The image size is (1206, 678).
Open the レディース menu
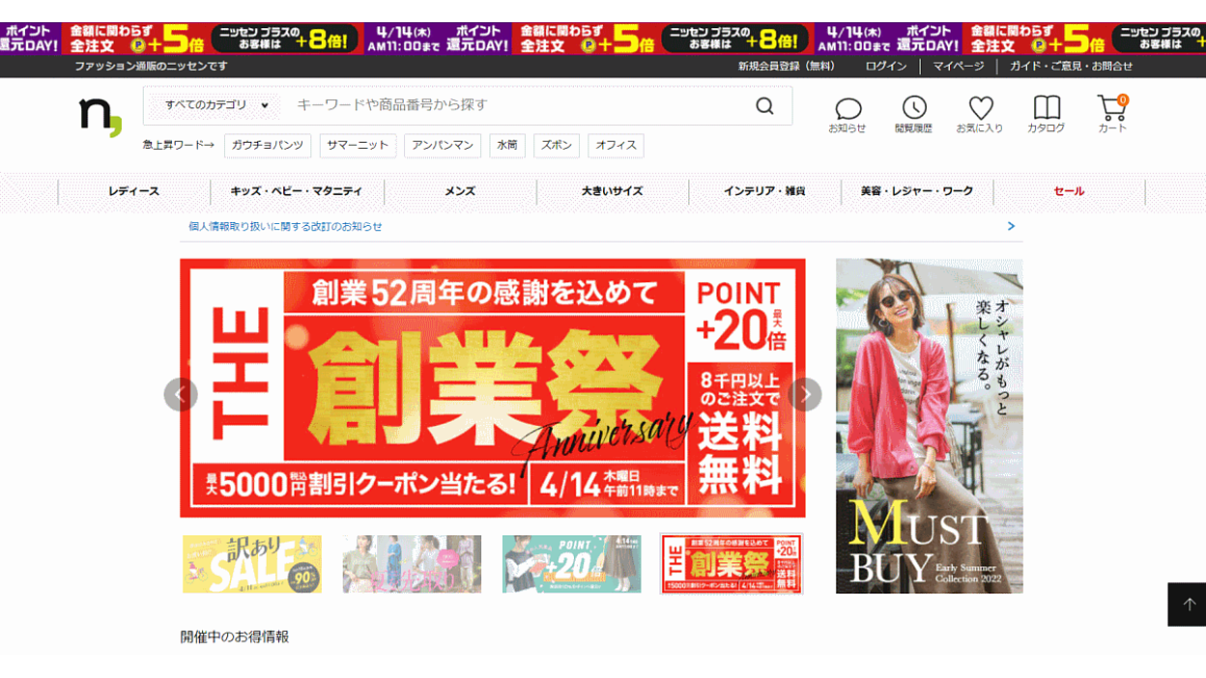[134, 191]
